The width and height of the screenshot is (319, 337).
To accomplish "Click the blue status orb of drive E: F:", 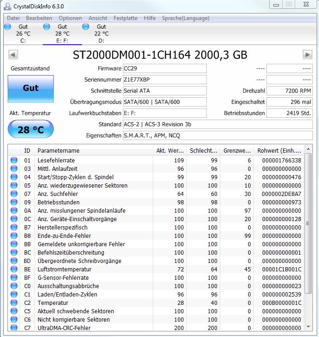I will pyautogui.click(x=47, y=27).
